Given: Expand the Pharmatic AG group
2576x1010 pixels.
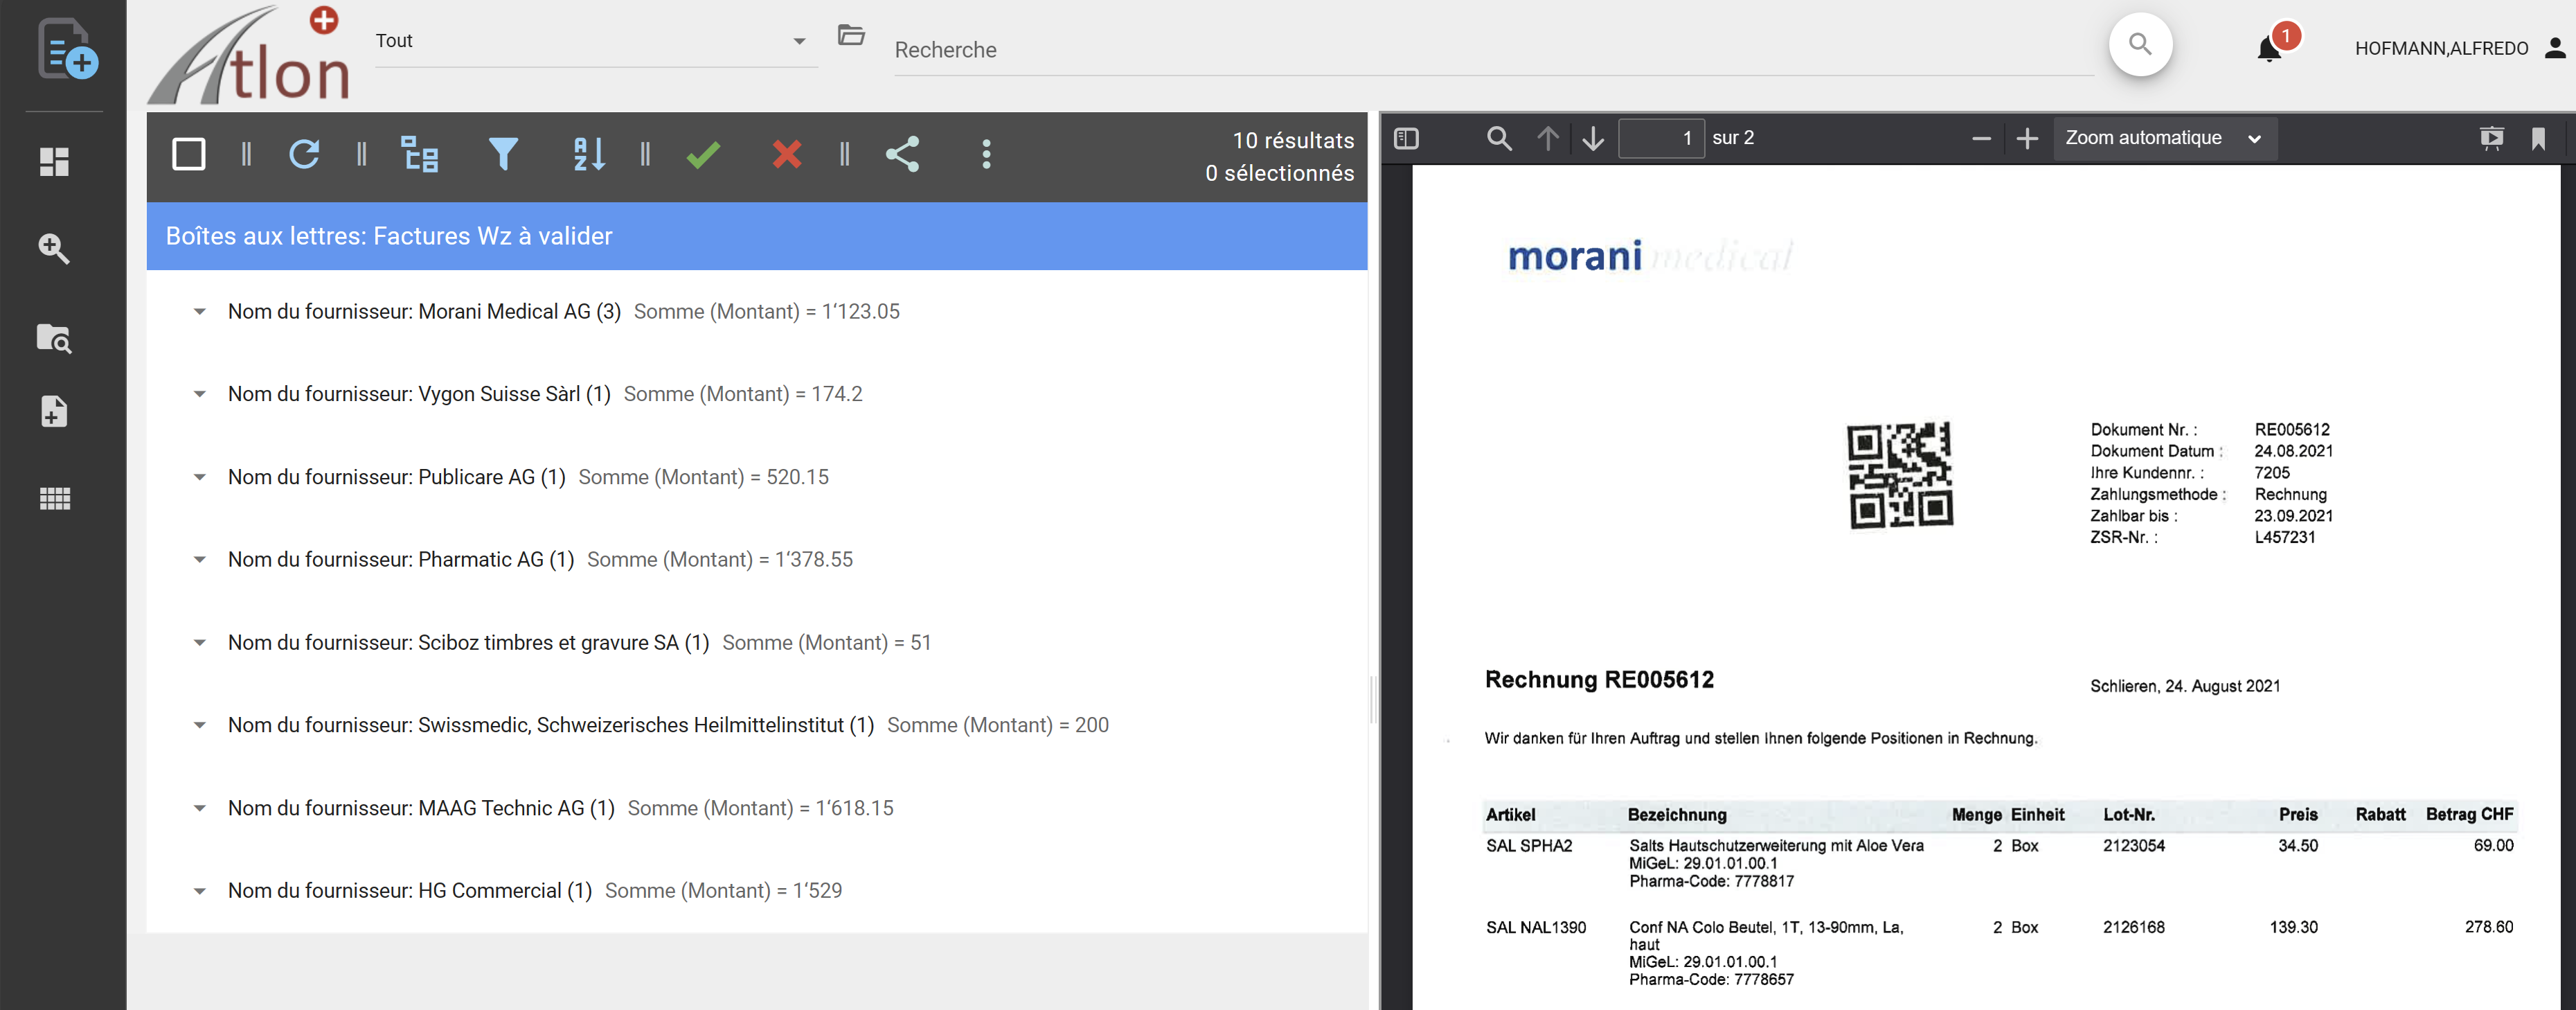Looking at the screenshot, I should click(200, 560).
